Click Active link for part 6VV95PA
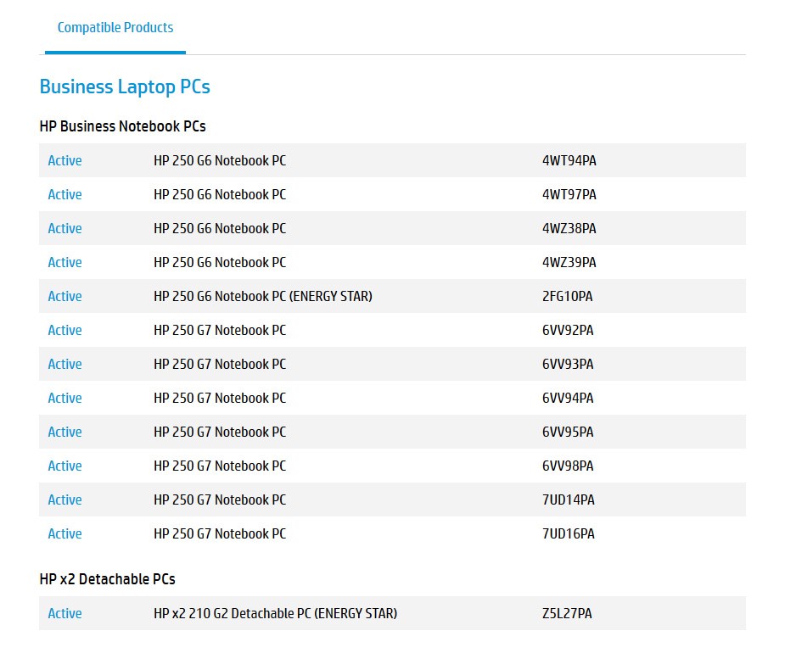 click(x=64, y=432)
